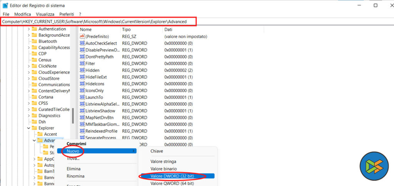Open the Preferiti menu
Image resolution: width=394 pixels, height=186 pixels.
pos(66,14)
